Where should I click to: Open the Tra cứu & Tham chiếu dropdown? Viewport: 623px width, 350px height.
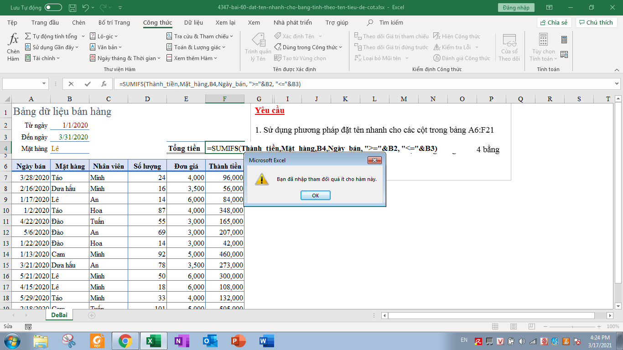pos(231,36)
